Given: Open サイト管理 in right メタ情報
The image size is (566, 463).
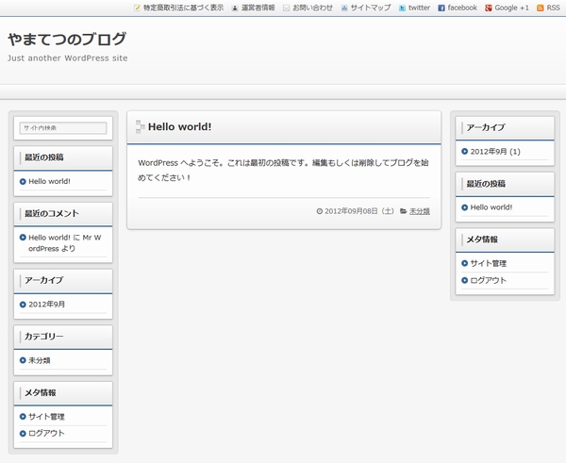Looking at the screenshot, I should [489, 263].
